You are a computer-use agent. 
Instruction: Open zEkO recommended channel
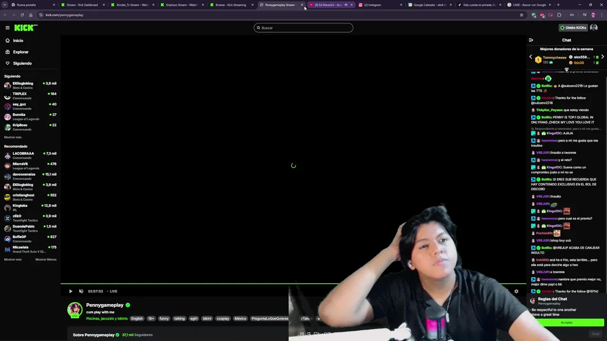coord(30,218)
